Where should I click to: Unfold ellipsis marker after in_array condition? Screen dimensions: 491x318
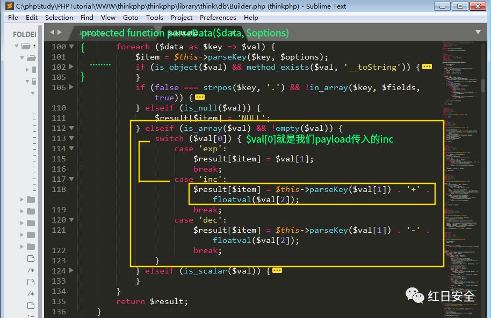[x=200, y=97]
